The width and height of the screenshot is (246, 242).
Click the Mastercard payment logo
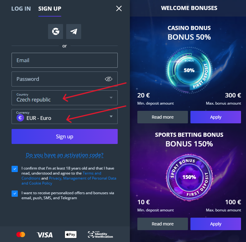coord(21,235)
